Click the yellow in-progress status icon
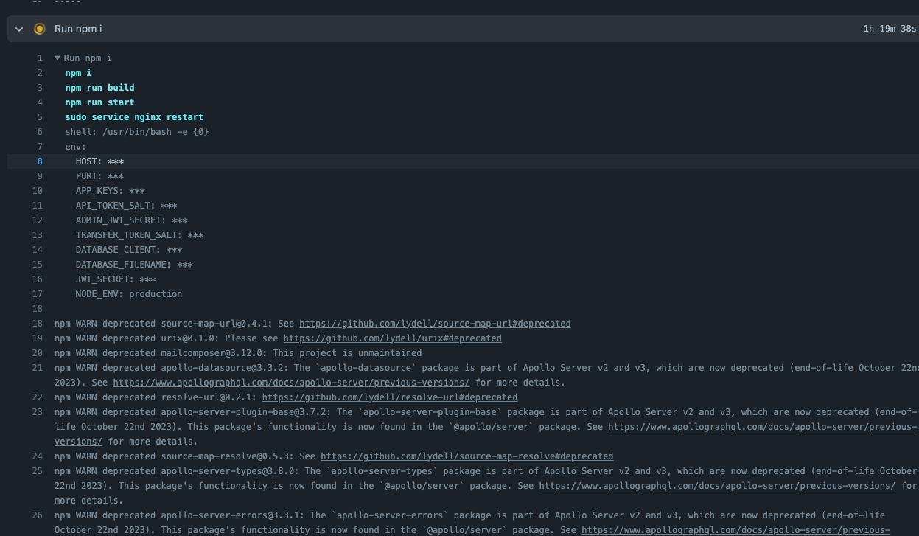The image size is (919, 536). (x=40, y=29)
